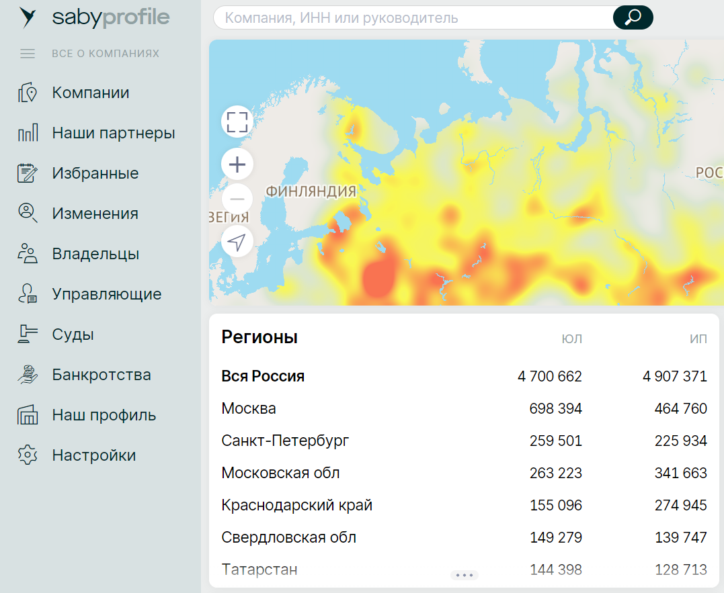This screenshot has width=724, height=593.
Task: Select the Компании section icon
Action: pos(27,92)
